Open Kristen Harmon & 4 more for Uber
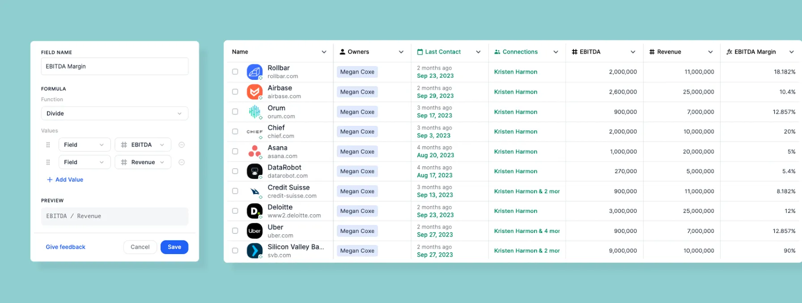Viewport: 802px width, 303px height. (x=527, y=231)
